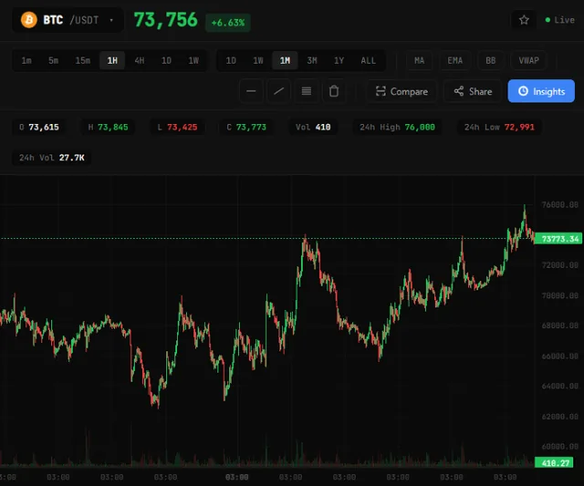This screenshot has height=486, width=584.
Task: Open the Insights panel
Action: click(541, 91)
